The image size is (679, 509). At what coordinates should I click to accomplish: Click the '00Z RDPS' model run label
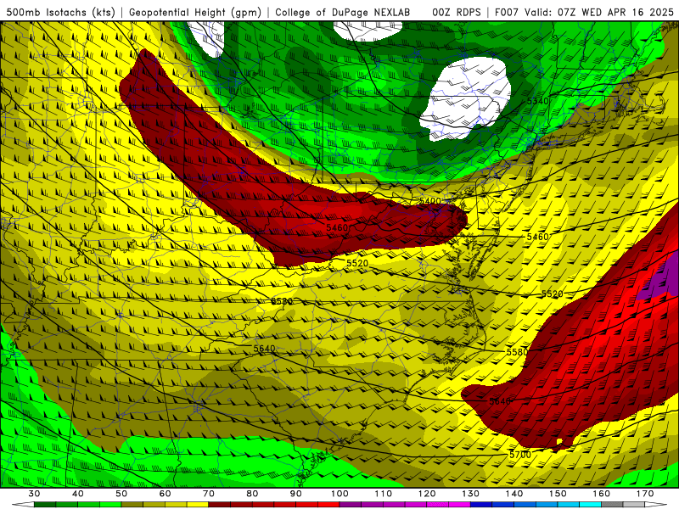(457, 12)
